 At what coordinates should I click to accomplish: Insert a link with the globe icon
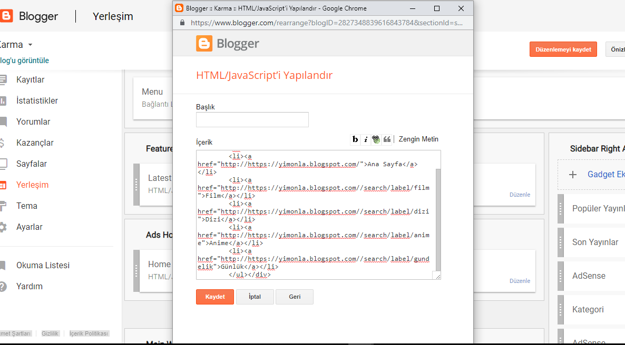coord(376,139)
